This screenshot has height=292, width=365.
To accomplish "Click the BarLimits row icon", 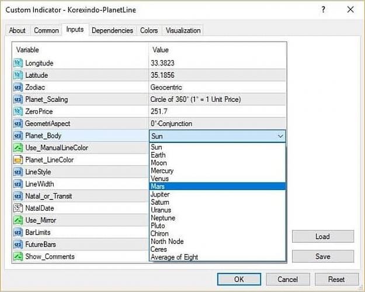I will point(18,232).
